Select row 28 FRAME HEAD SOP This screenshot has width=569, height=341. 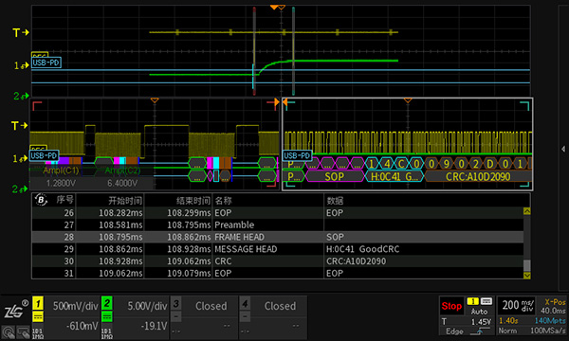(x=278, y=237)
